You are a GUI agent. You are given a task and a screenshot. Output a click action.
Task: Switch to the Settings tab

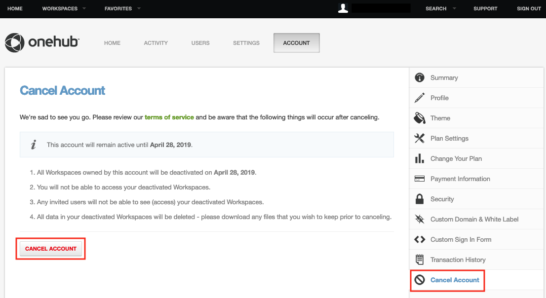click(246, 43)
